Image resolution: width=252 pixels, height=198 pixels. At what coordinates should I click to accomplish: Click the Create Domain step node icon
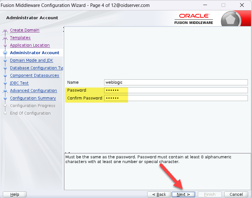click(5, 31)
